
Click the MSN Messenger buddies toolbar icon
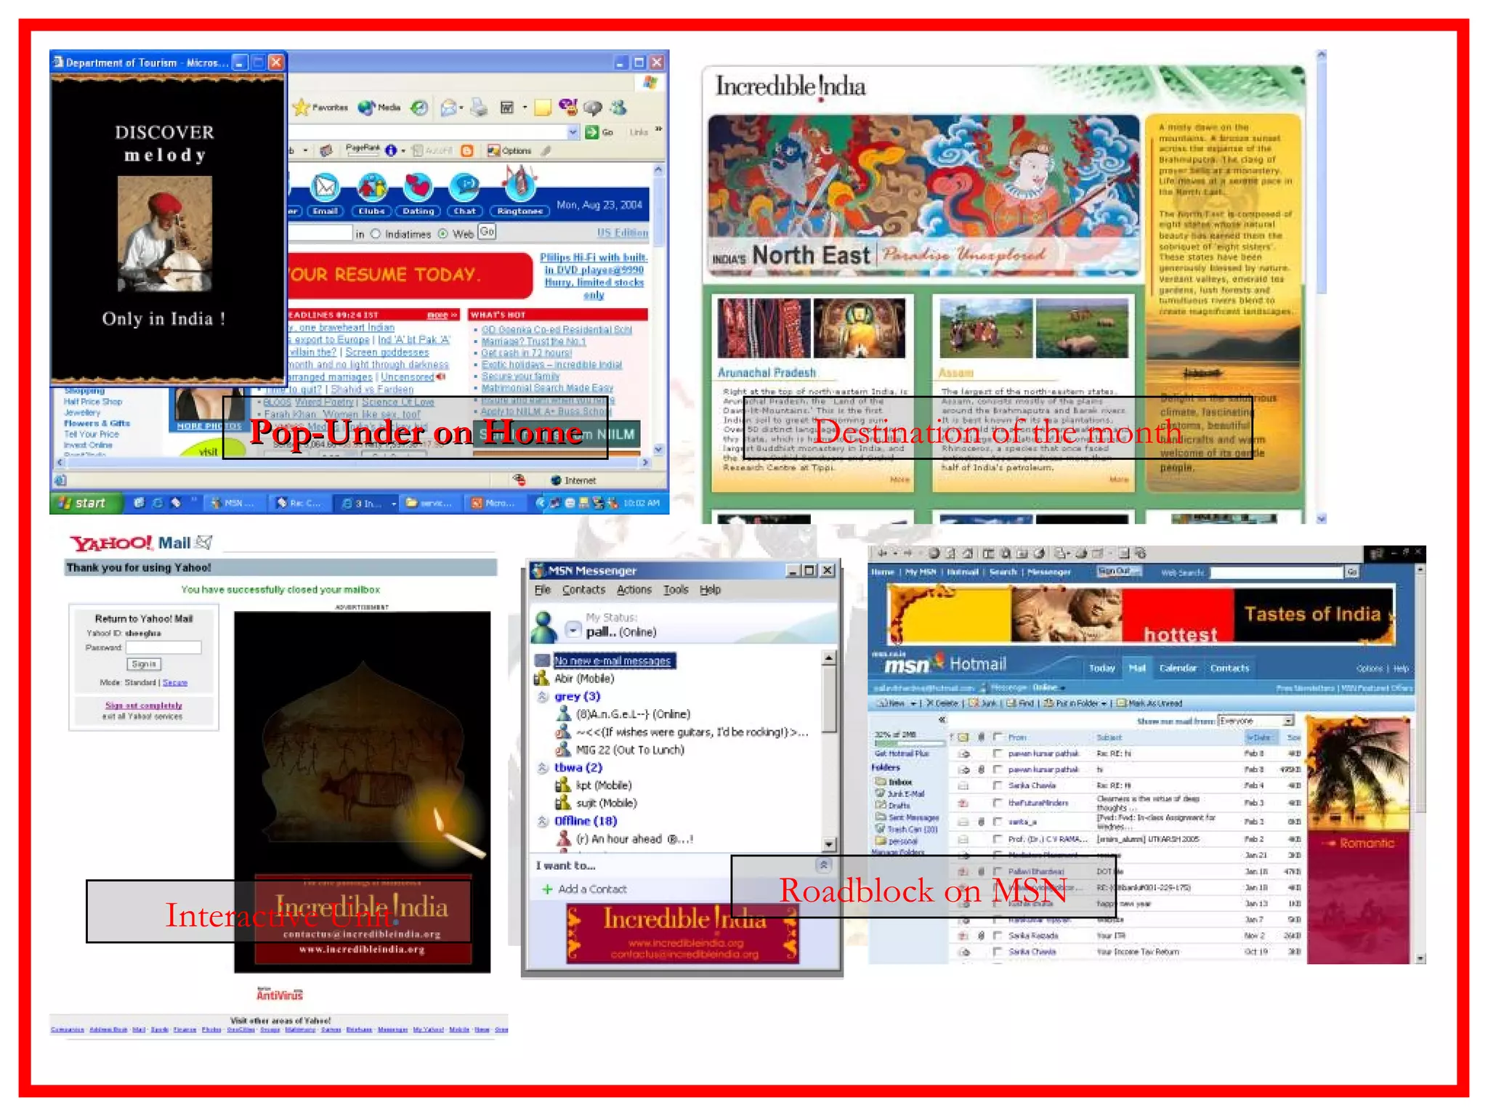point(618,108)
